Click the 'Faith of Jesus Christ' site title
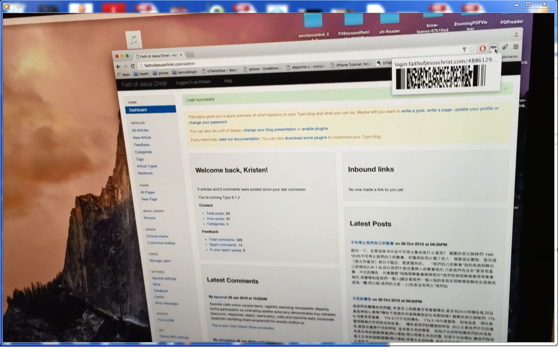This screenshot has height=348, width=558. [x=144, y=84]
